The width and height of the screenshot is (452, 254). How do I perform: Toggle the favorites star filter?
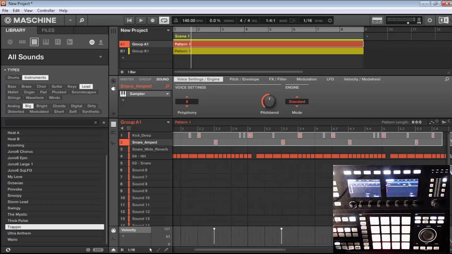[x=104, y=122]
